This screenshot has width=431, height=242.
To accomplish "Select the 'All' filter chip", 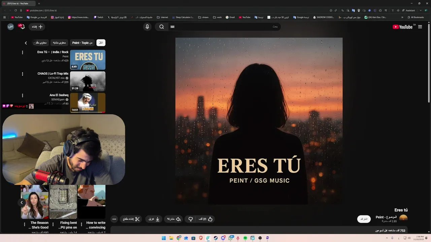I will click(x=101, y=43).
